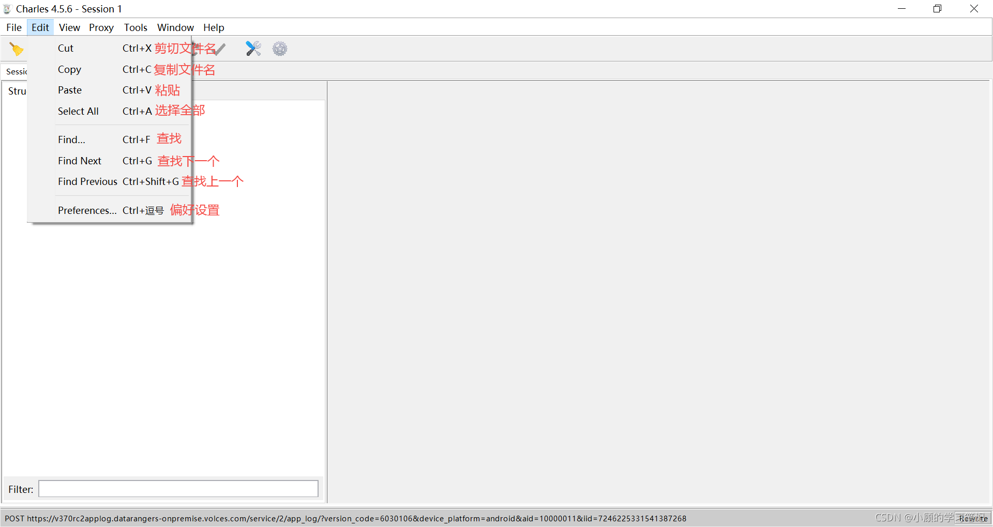Image resolution: width=993 pixels, height=527 pixels.
Task: Switch to the Structure tab
Action: click(16, 91)
